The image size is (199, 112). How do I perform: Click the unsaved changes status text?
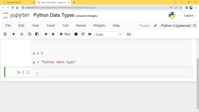pos(86,16)
